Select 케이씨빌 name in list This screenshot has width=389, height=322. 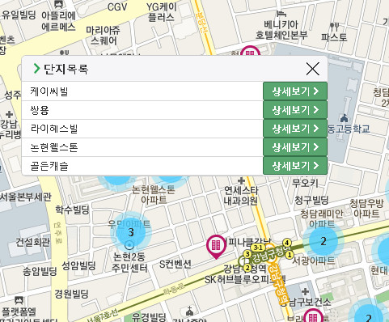49,91
